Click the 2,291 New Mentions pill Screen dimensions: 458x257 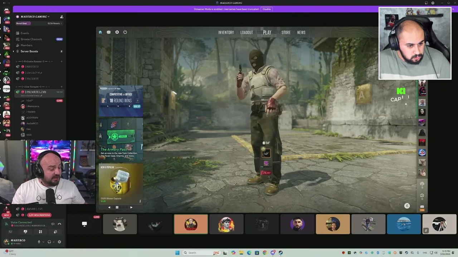(39, 215)
